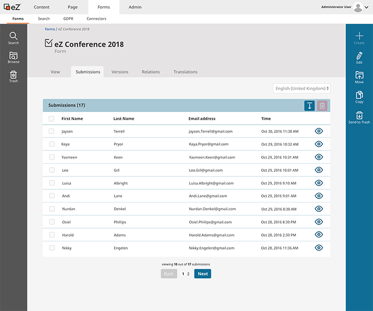The width and height of the screenshot is (373, 311).
Task: View Jaysen Terrell submission via eye icon
Action: coord(318,131)
